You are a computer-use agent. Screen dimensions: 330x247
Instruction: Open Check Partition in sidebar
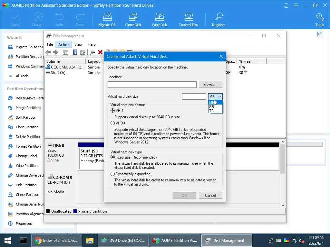click(23, 195)
